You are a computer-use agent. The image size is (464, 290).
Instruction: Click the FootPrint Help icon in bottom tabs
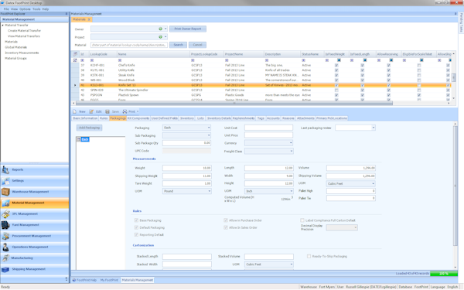(x=74, y=280)
